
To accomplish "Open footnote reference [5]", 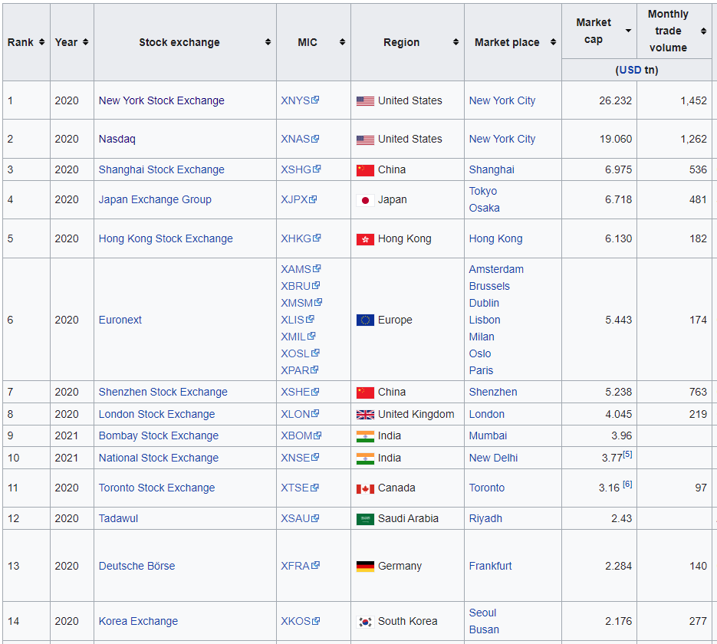I will (x=627, y=455).
